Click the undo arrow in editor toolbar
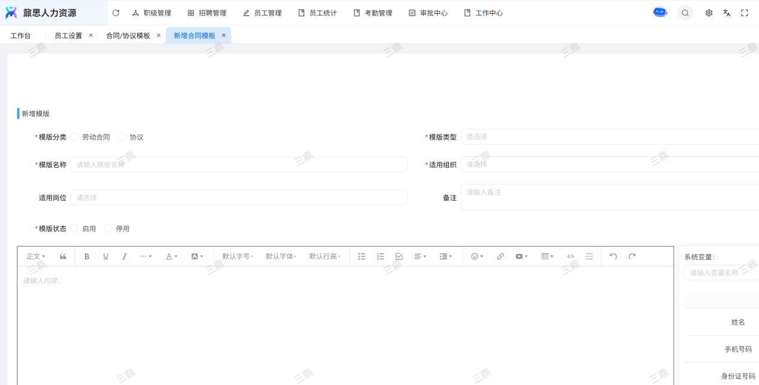Screen dimensions: 759x385 [x=613, y=256]
